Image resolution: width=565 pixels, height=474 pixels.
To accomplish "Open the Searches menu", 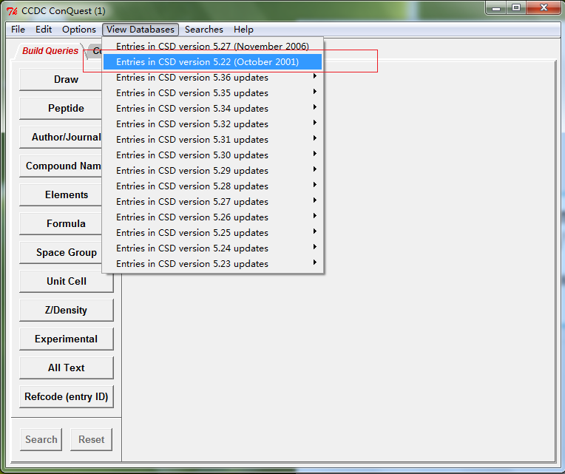I will [204, 29].
